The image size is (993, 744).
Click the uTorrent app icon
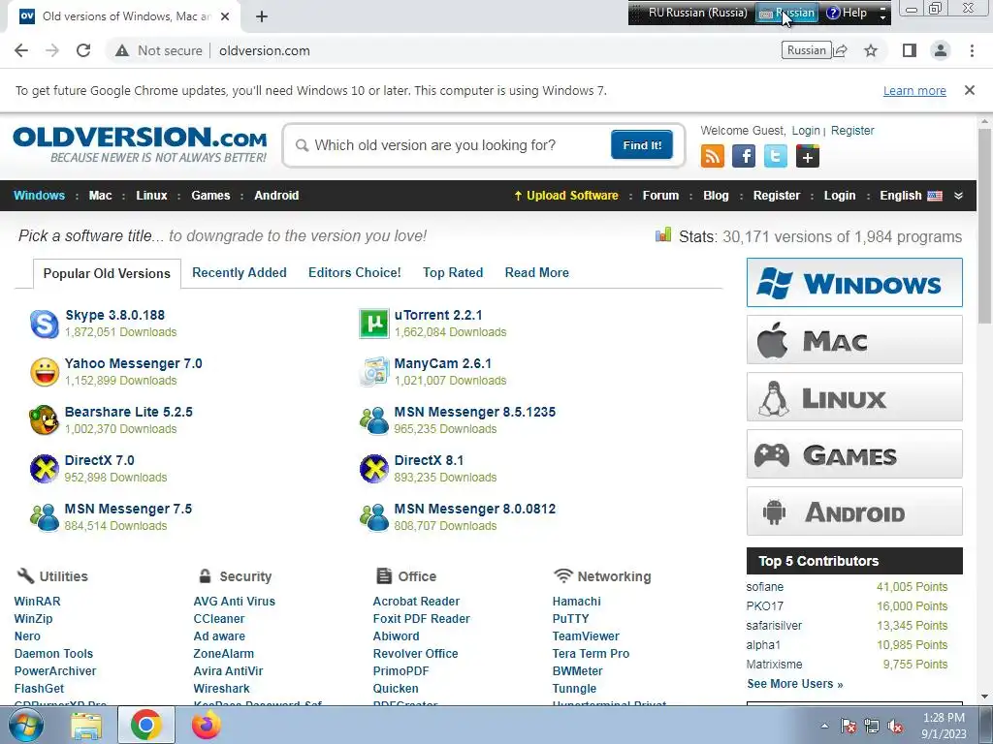[373, 324]
